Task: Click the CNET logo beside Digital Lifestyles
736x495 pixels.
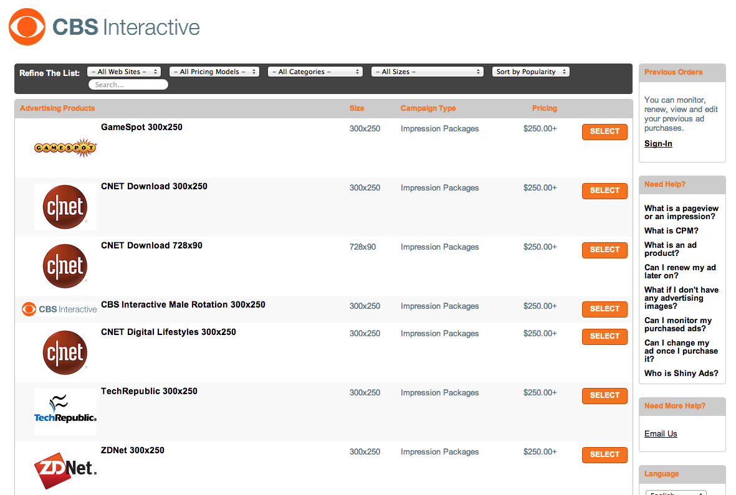Action: 65,352
